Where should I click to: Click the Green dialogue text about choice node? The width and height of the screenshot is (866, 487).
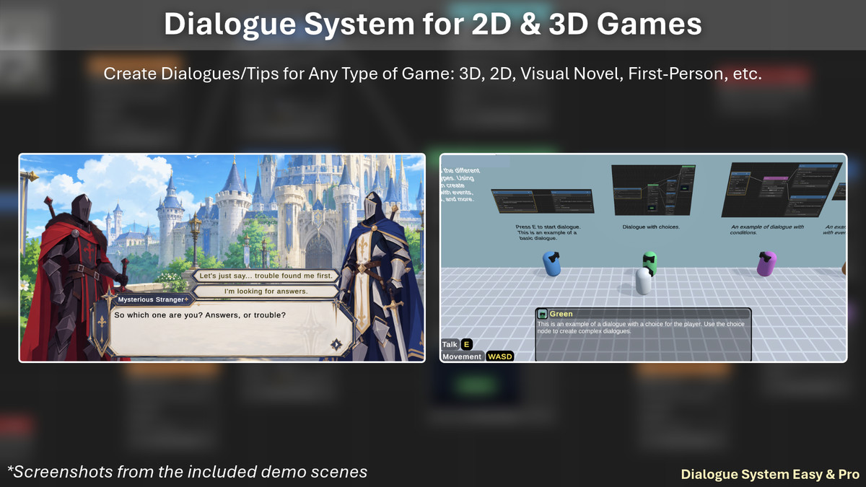(641, 328)
